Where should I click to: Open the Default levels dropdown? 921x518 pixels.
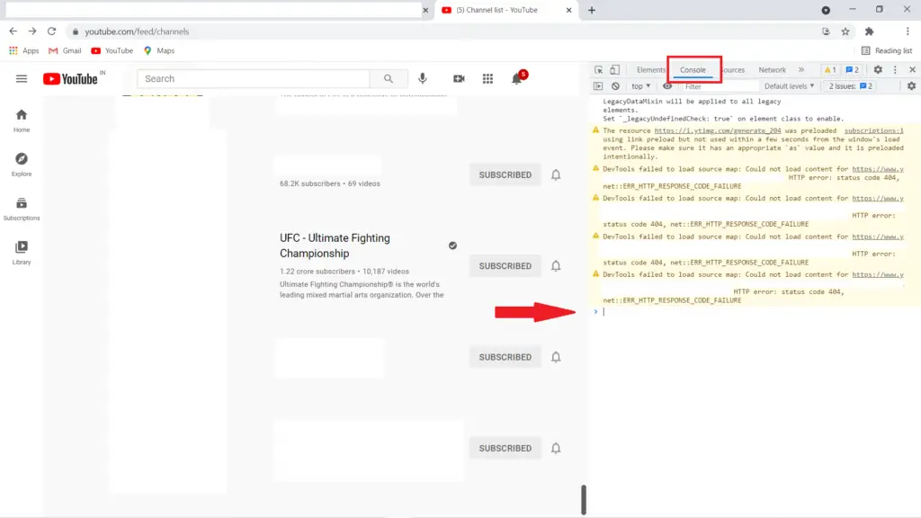[x=789, y=86]
